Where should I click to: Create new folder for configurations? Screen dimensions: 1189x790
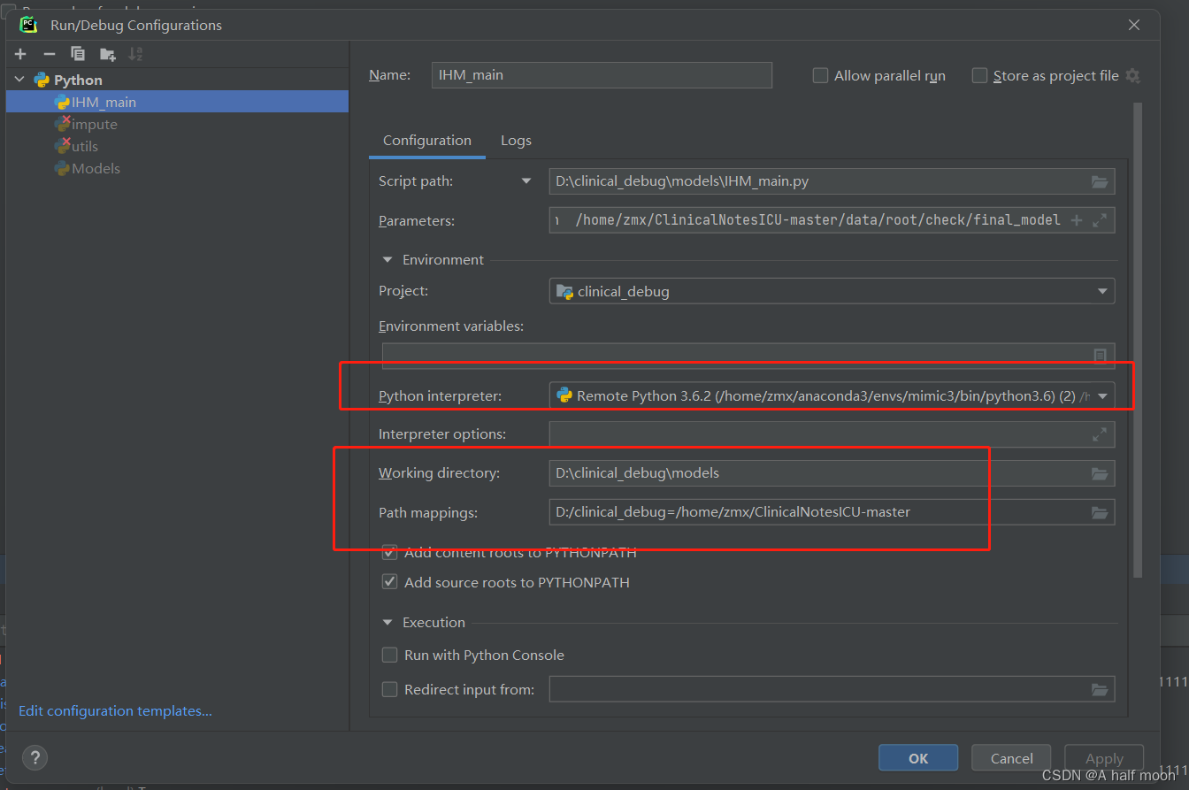coord(107,54)
